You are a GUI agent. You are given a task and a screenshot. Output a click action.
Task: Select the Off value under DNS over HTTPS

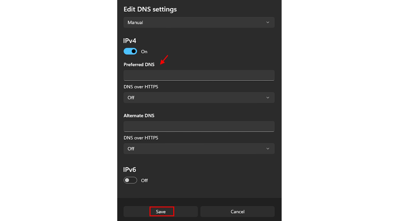tap(131, 98)
